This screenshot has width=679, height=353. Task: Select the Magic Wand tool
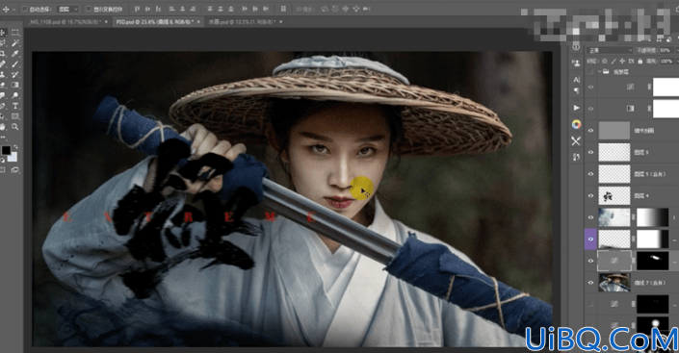point(15,43)
